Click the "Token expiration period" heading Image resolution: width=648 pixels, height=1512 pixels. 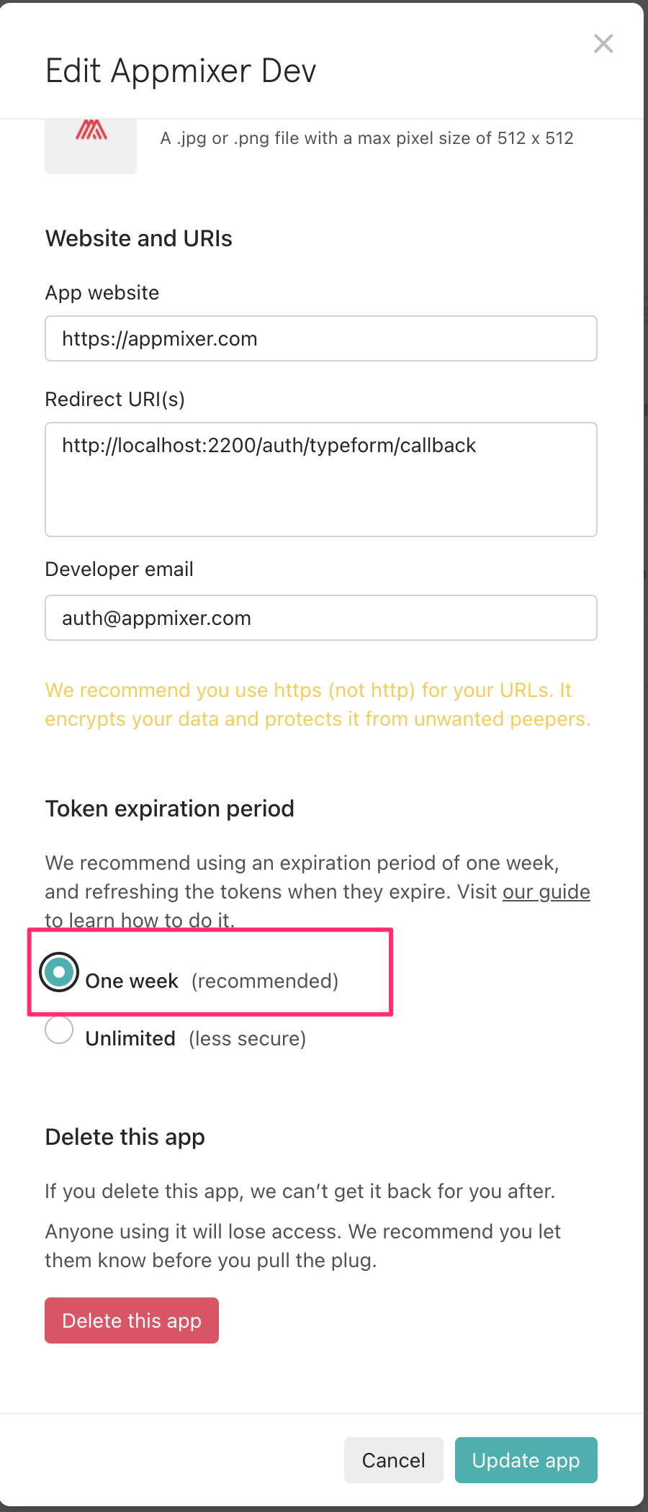tap(170, 809)
